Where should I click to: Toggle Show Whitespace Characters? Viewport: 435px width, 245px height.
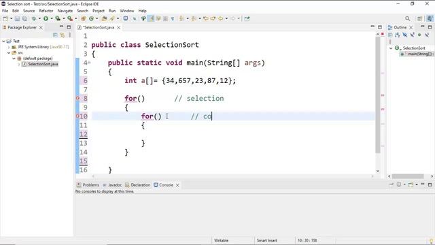point(173,18)
